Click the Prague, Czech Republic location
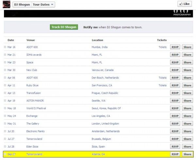This screenshot has width=196, height=160. pyautogui.click(x=105, y=93)
